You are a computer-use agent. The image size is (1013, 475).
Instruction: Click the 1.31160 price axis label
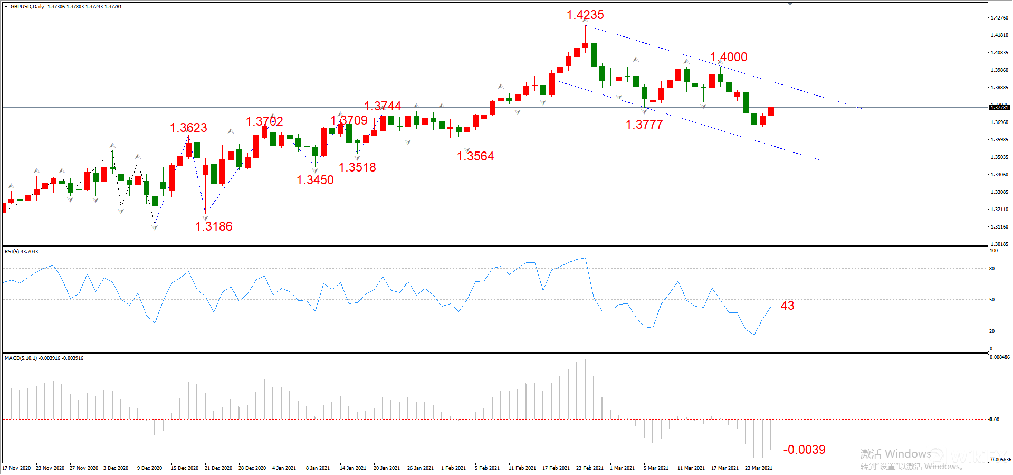[x=1000, y=227]
